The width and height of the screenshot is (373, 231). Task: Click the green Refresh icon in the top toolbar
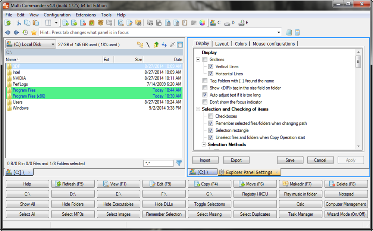(8, 23)
